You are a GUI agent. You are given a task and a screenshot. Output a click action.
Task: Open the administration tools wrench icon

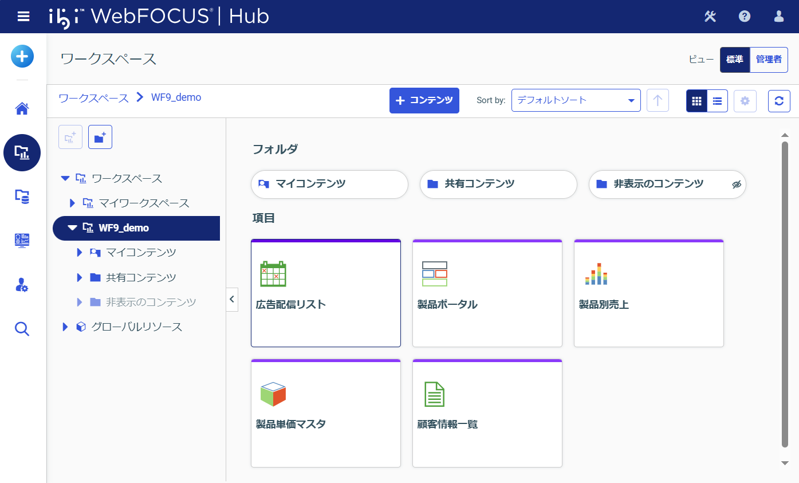[710, 17]
